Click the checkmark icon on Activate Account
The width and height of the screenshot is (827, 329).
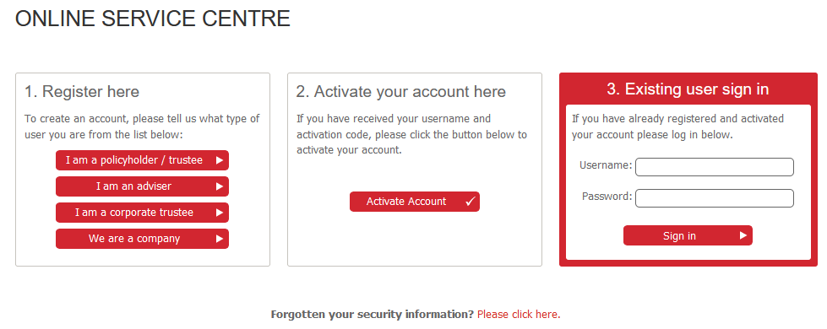click(x=471, y=201)
